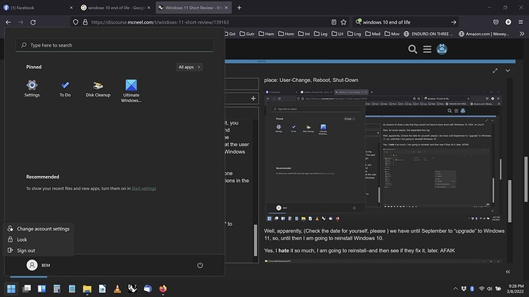
Task: Click the forum search magnifier icon
Action: 412,49
